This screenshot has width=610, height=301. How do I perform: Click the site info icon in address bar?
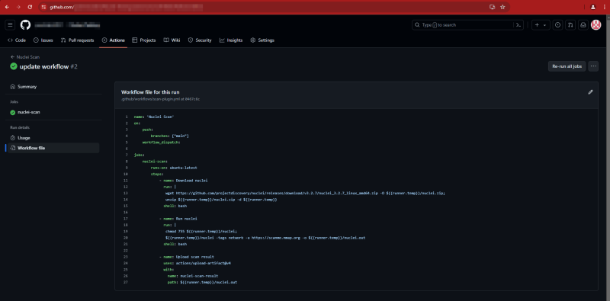[x=43, y=7]
